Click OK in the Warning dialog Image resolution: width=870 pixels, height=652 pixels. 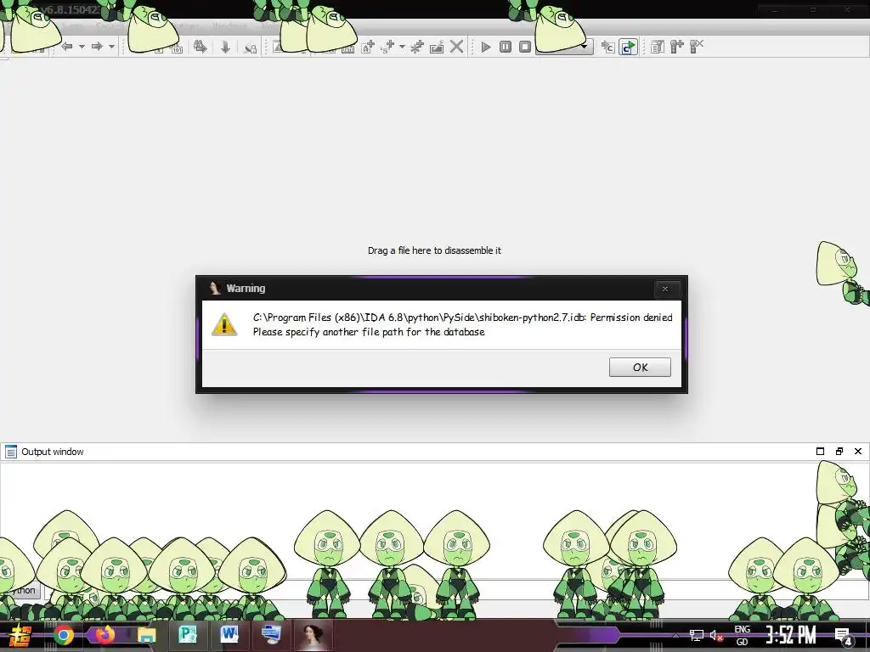(x=640, y=367)
